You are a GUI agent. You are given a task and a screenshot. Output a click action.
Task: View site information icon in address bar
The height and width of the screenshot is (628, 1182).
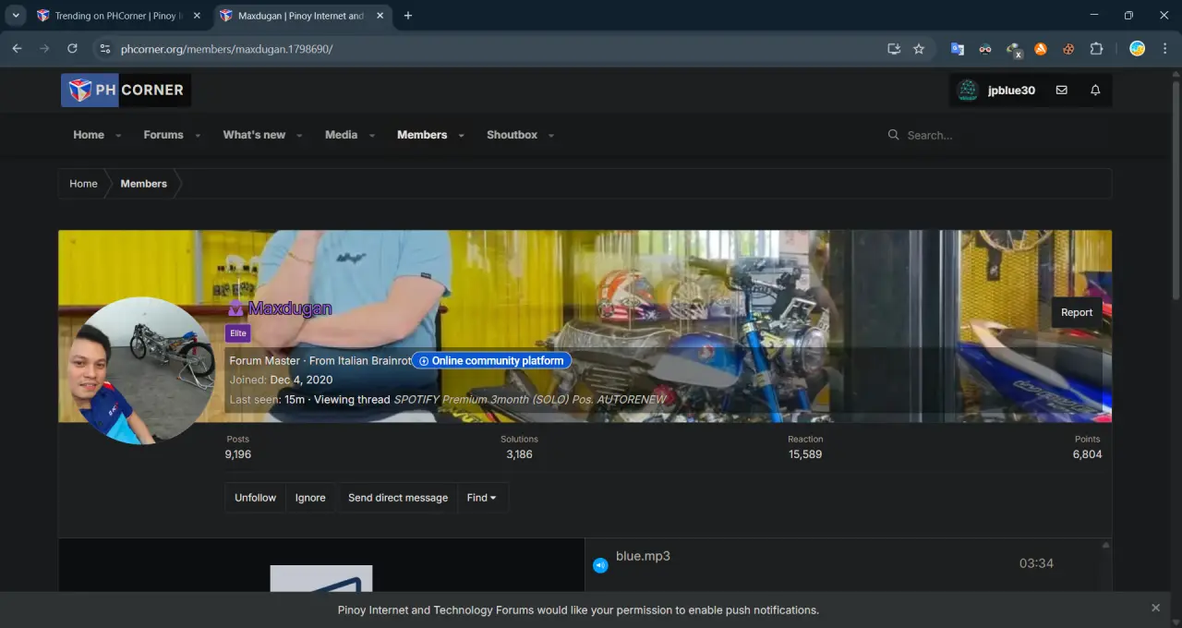point(104,49)
